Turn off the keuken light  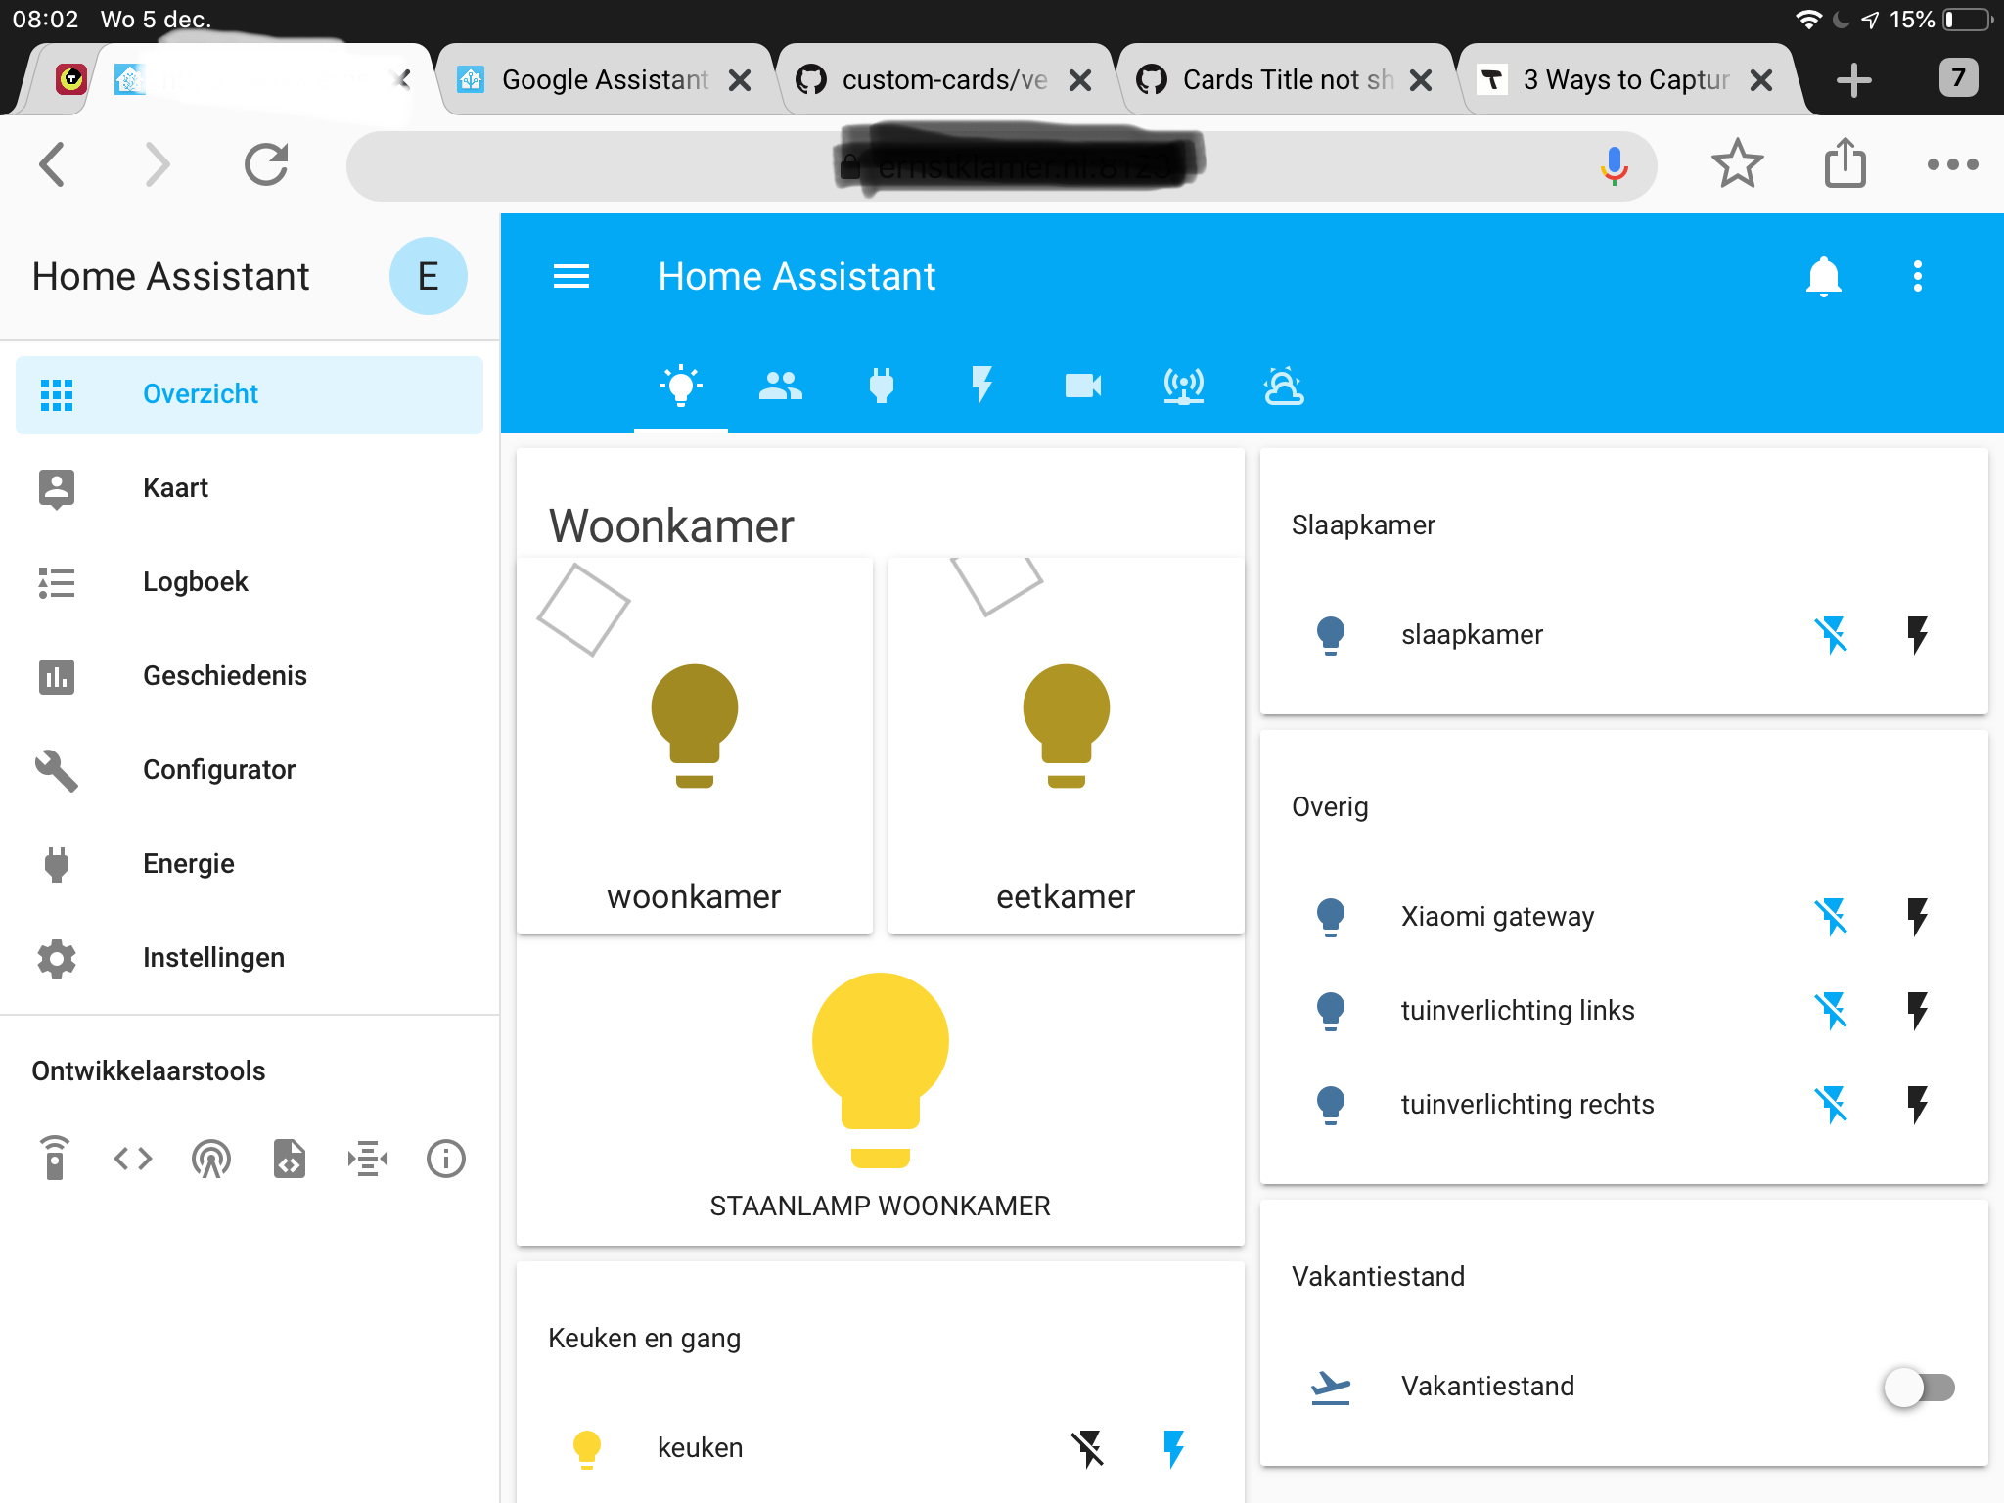point(1087,1448)
